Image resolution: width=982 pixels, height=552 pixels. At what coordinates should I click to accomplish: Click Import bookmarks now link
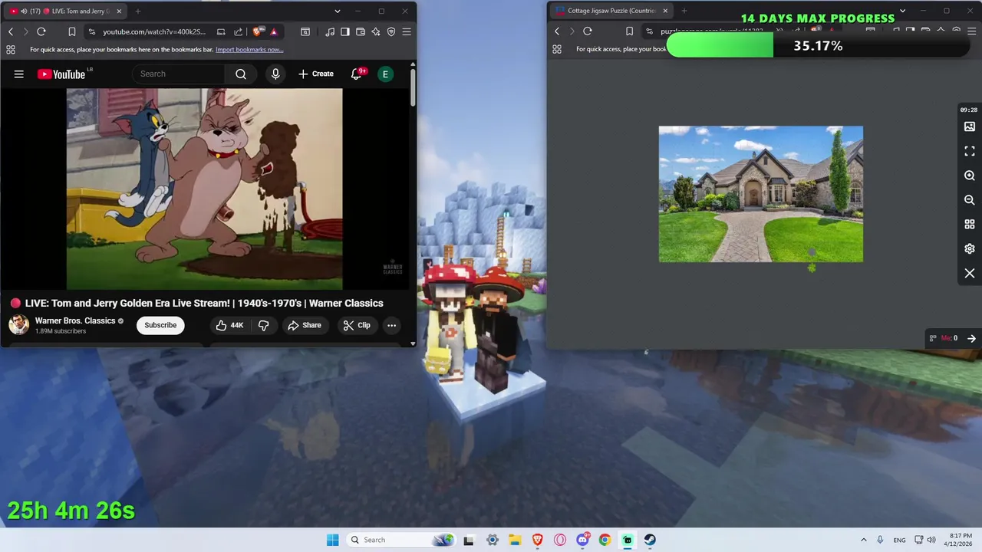pos(249,49)
